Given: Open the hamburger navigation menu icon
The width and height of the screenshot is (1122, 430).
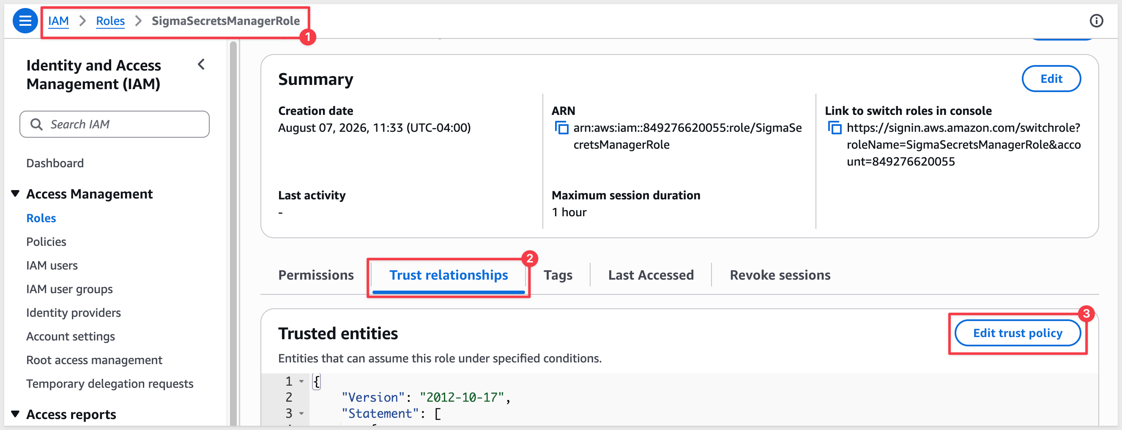Looking at the screenshot, I should pyautogui.click(x=25, y=20).
